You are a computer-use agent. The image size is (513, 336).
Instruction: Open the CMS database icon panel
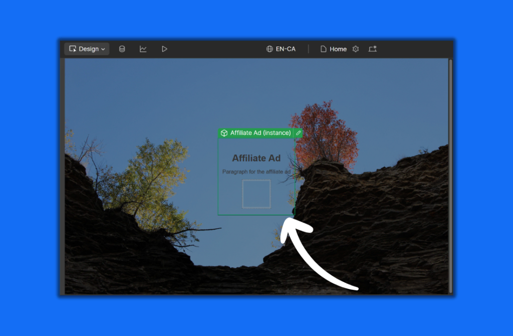click(122, 49)
